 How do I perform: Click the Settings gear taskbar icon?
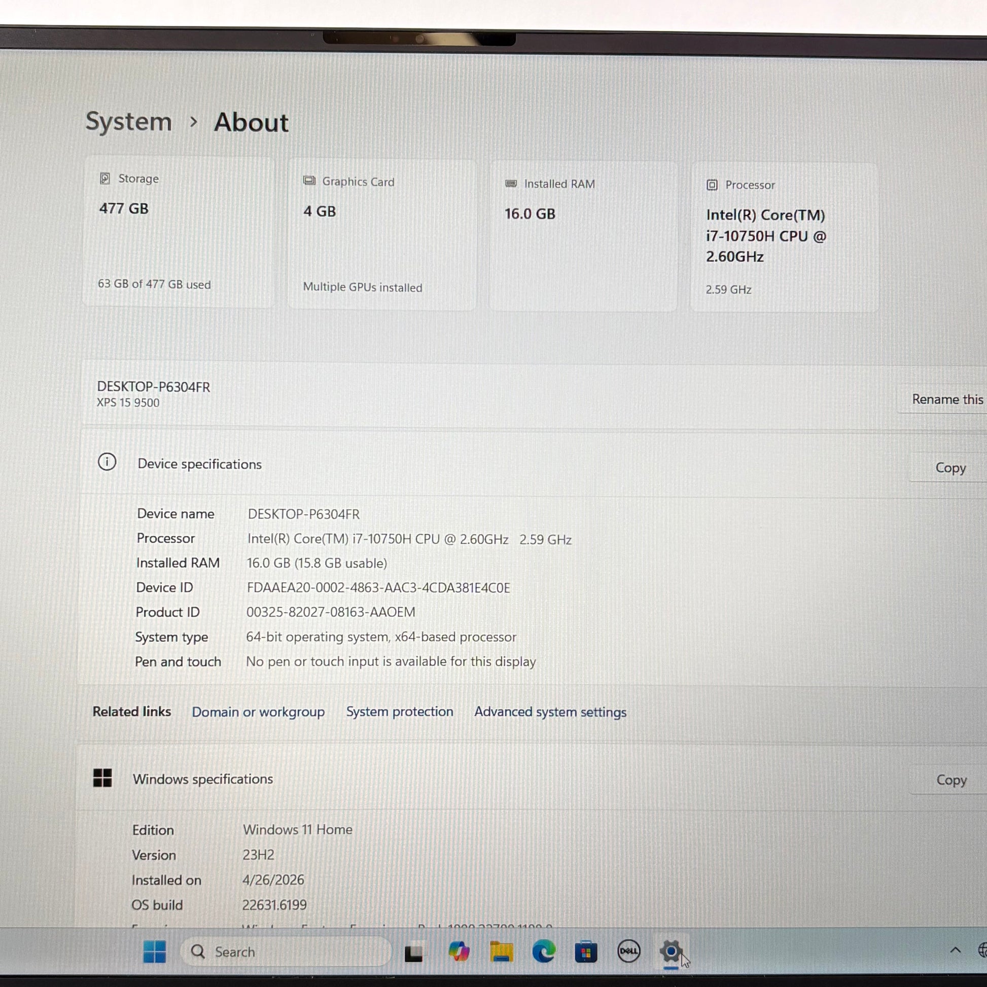point(671,951)
